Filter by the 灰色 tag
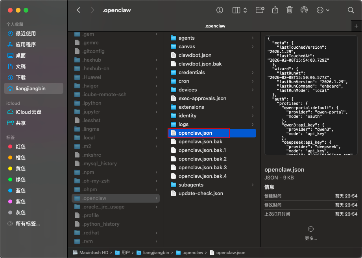Image resolution: width=362 pixels, height=258 pixels. [34, 212]
